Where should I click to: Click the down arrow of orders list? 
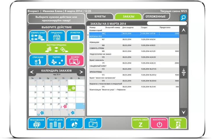coord(183,112)
